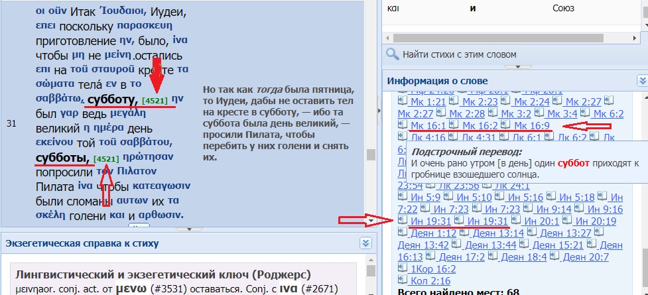Open the Мк 16:9 verse link
The width and height of the screenshot is (648, 295).
[533, 126]
